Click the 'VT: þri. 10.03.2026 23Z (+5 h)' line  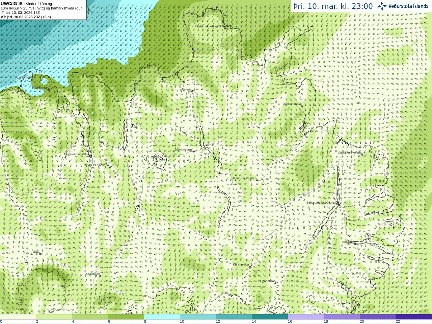click(x=26, y=17)
